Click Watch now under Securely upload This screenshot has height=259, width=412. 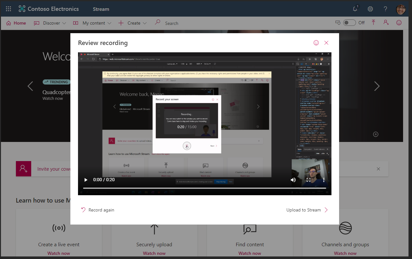click(x=154, y=253)
